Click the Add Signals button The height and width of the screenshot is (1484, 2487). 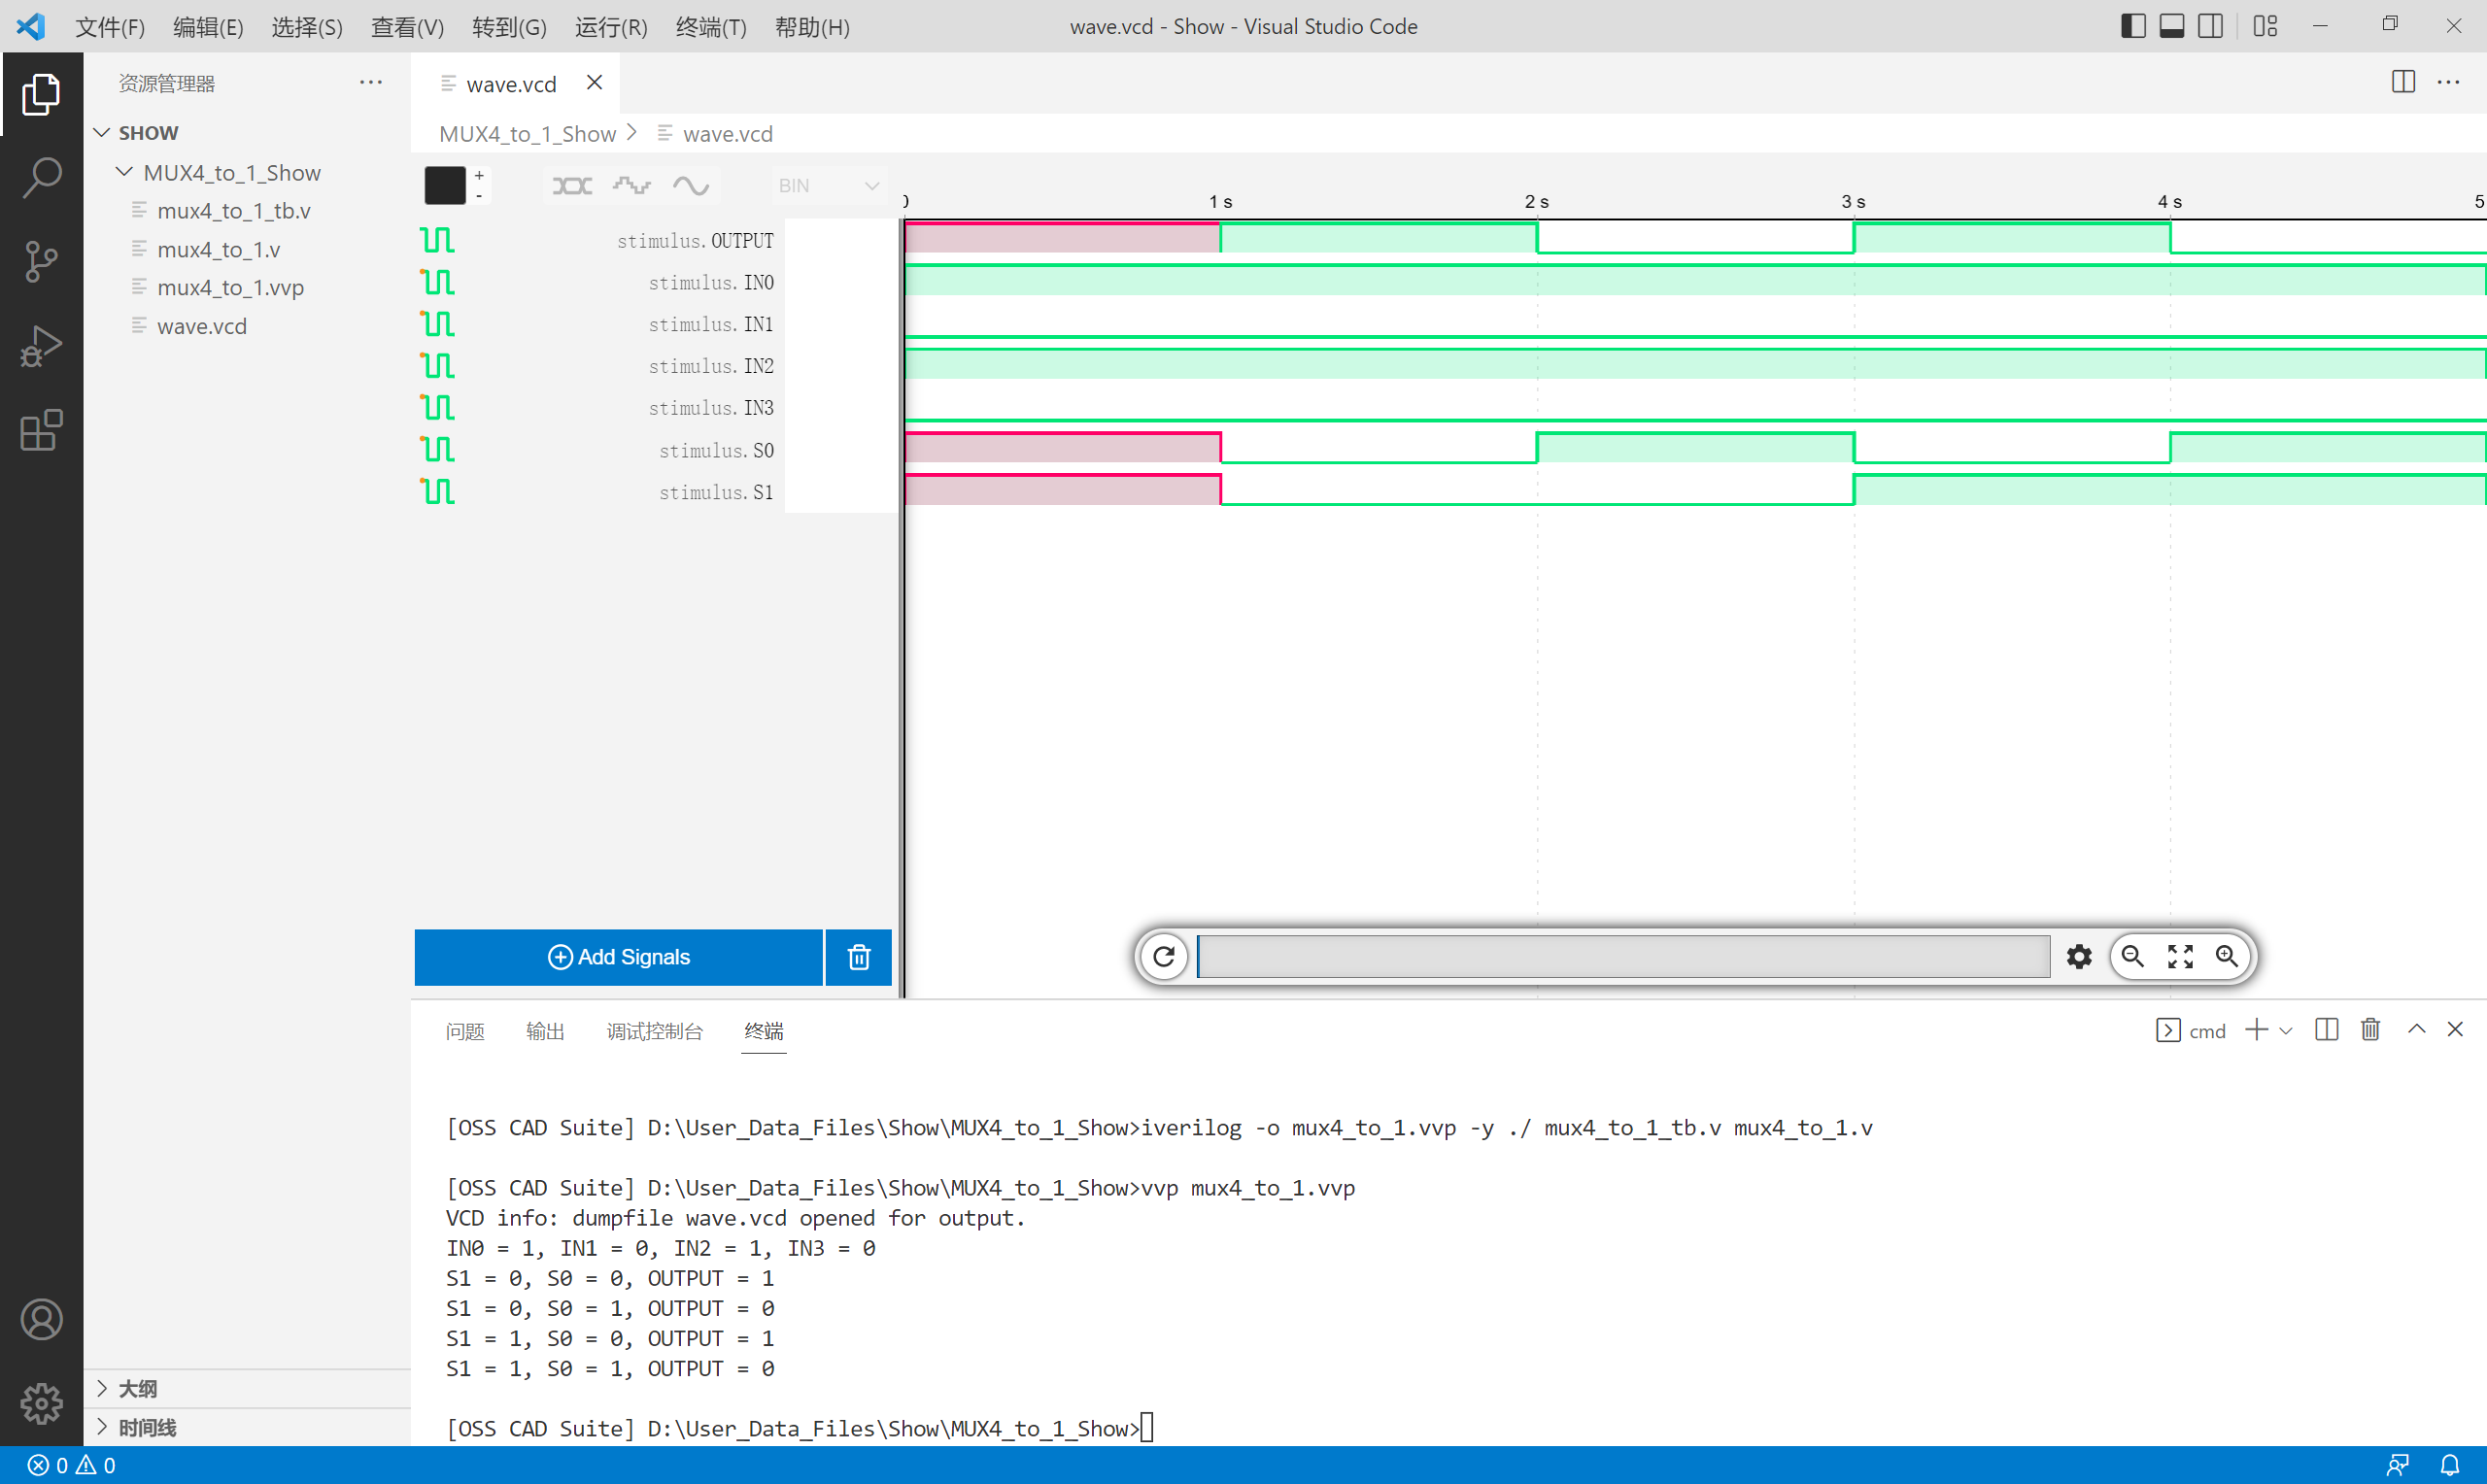[619, 957]
